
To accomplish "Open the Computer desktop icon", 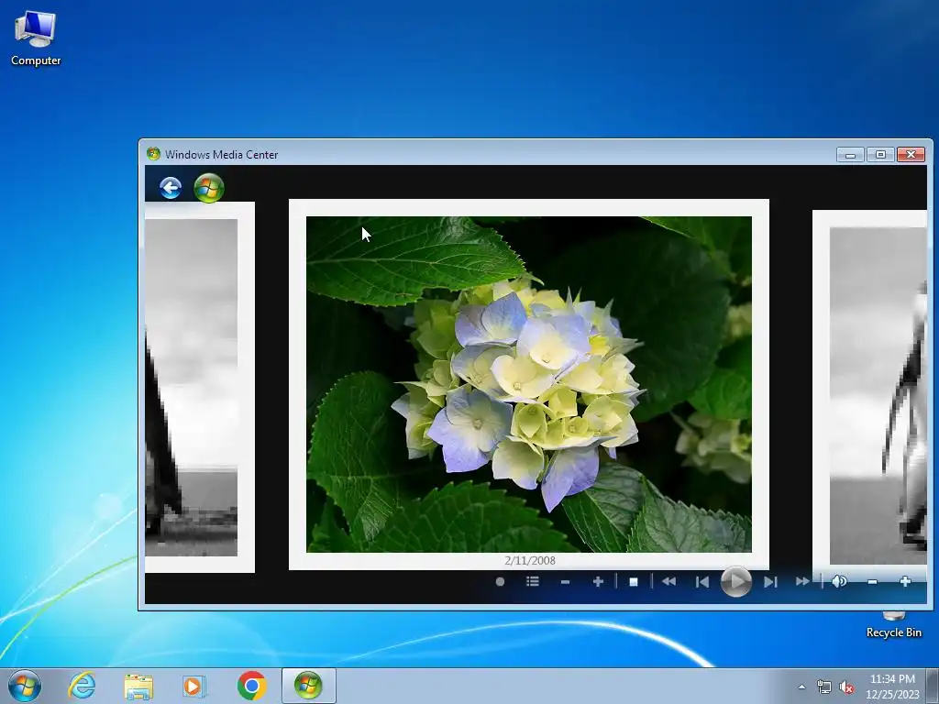I will point(36,38).
